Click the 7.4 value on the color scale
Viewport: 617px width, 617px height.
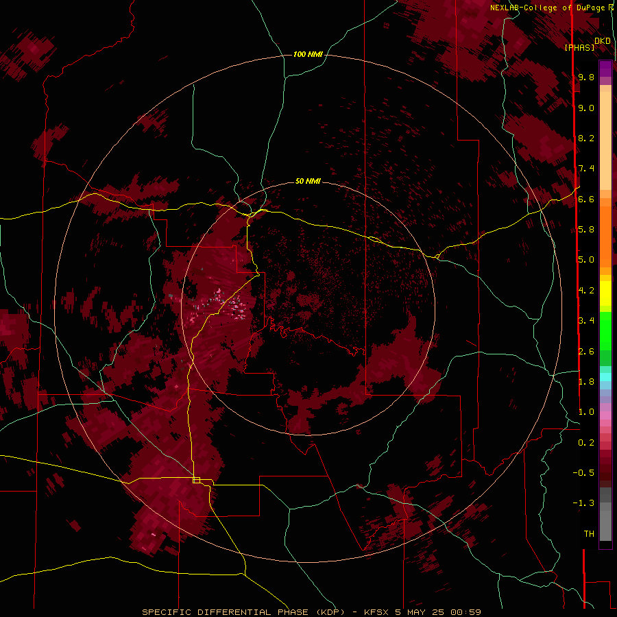pos(586,169)
